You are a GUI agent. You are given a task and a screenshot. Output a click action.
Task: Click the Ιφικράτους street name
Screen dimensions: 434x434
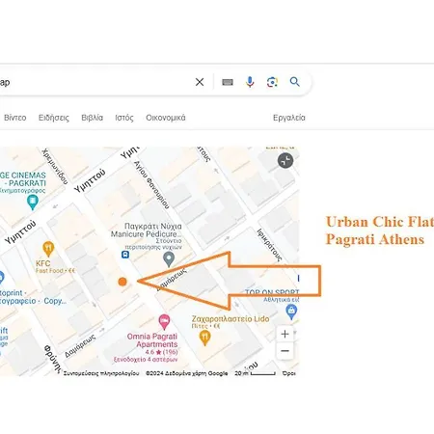pyautogui.click(x=270, y=245)
